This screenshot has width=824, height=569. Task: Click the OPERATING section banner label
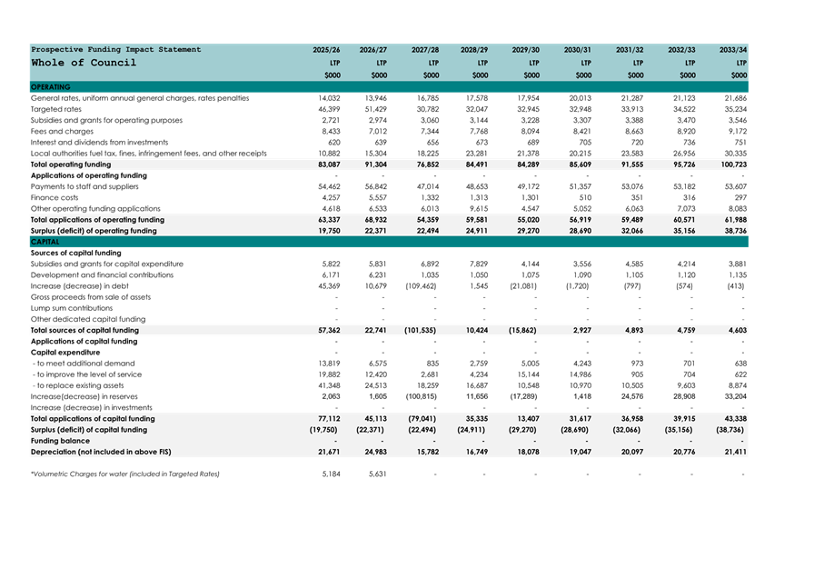coord(51,86)
